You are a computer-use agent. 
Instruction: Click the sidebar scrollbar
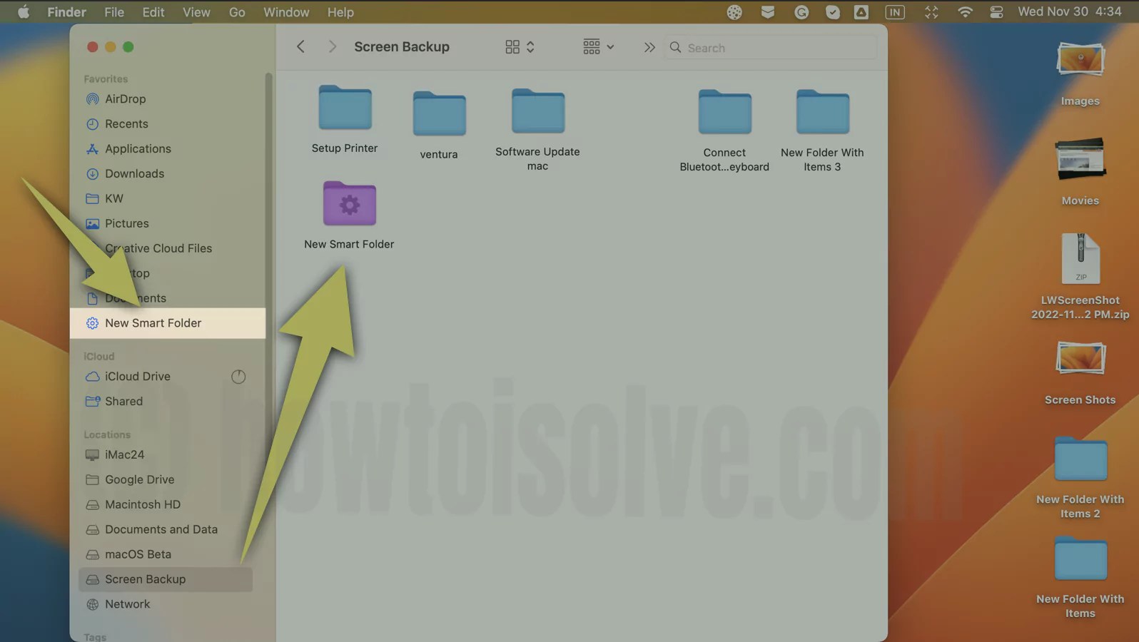tap(269, 250)
